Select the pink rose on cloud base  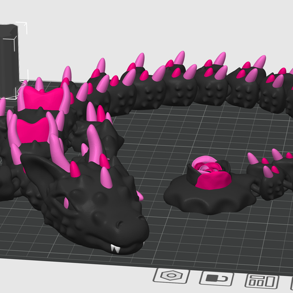coord(210,186)
